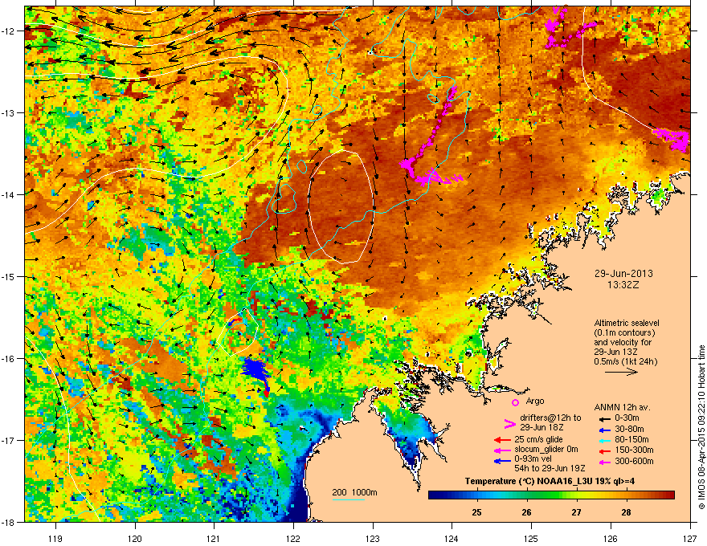707x546 pixels.
Task: Click the 'Argo' legend label
Action: (535, 401)
